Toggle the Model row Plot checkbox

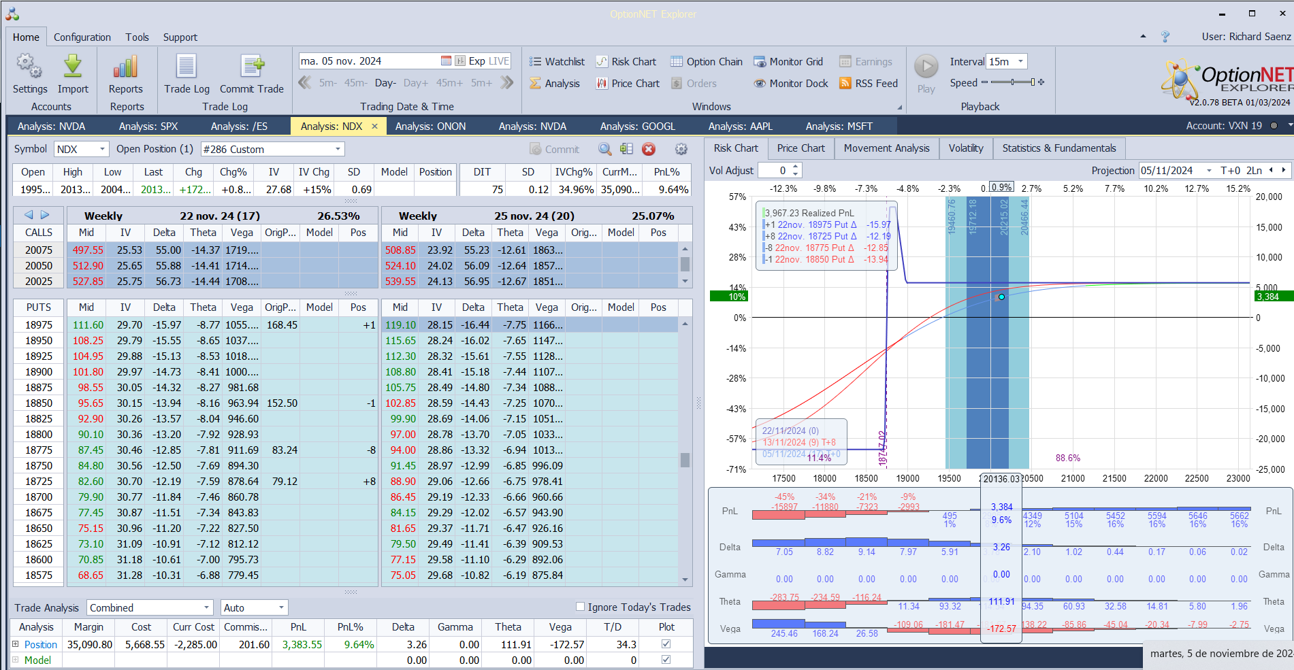click(666, 659)
